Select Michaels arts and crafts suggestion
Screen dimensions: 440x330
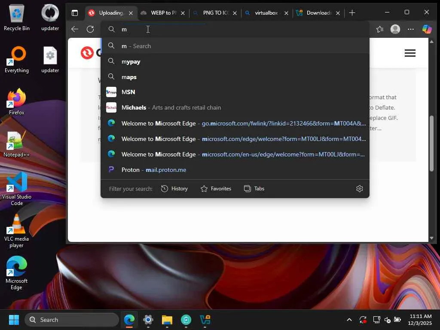click(x=235, y=107)
